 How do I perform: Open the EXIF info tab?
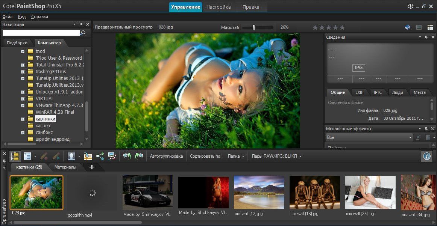[x=359, y=92]
